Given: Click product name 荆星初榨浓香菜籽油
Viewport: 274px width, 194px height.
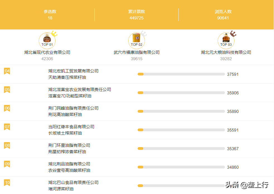Looking at the screenshot, I should point(67,152).
